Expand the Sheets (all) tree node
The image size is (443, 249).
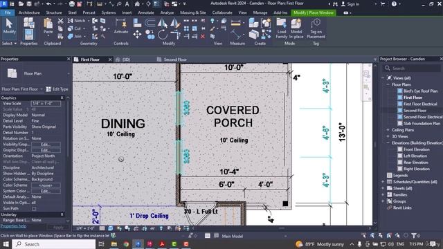383,188
